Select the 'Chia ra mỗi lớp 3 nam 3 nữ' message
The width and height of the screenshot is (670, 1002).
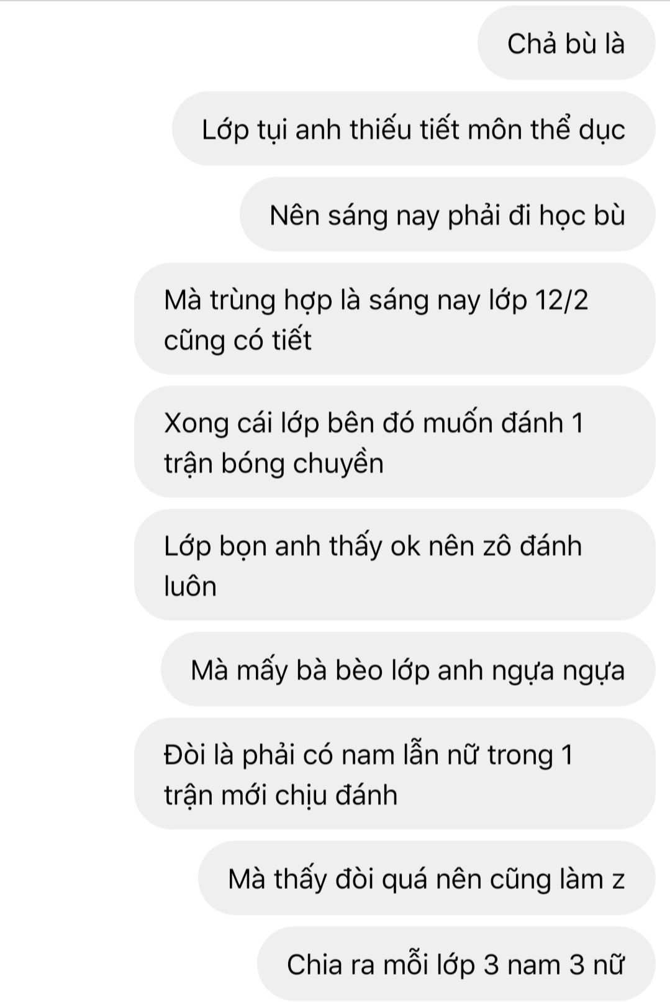tap(456, 964)
